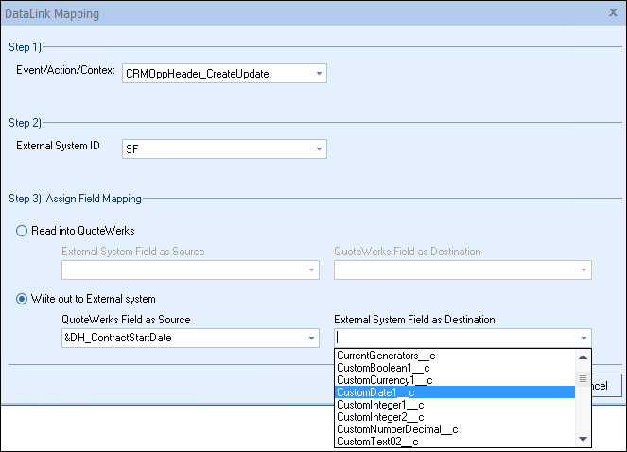627x452 pixels.
Task: Pick CustomCurrency1__c in the dropdown list
Action: (385, 380)
